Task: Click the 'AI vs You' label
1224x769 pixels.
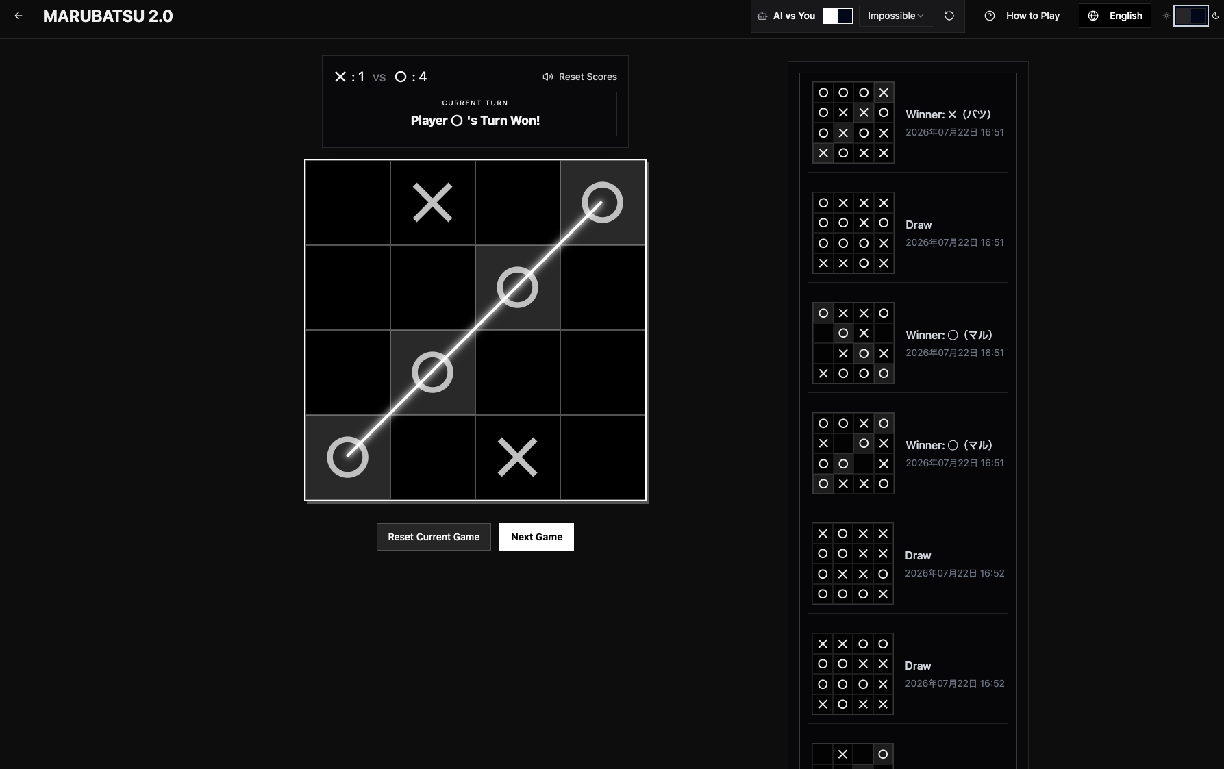Action: pyautogui.click(x=794, y=16)
